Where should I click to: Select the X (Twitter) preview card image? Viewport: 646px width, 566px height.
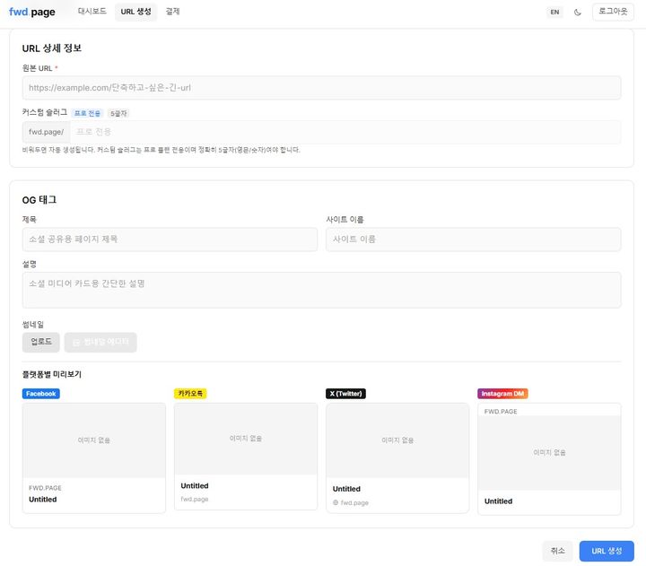coord(397,440)
